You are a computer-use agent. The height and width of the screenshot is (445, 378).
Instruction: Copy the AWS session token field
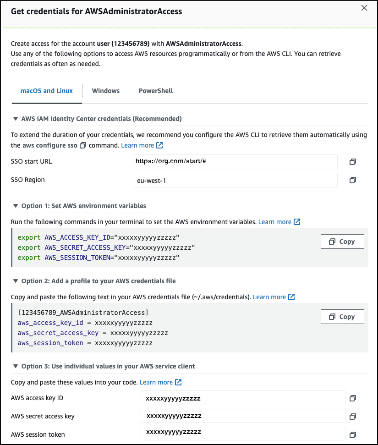(x=352, y=435)
